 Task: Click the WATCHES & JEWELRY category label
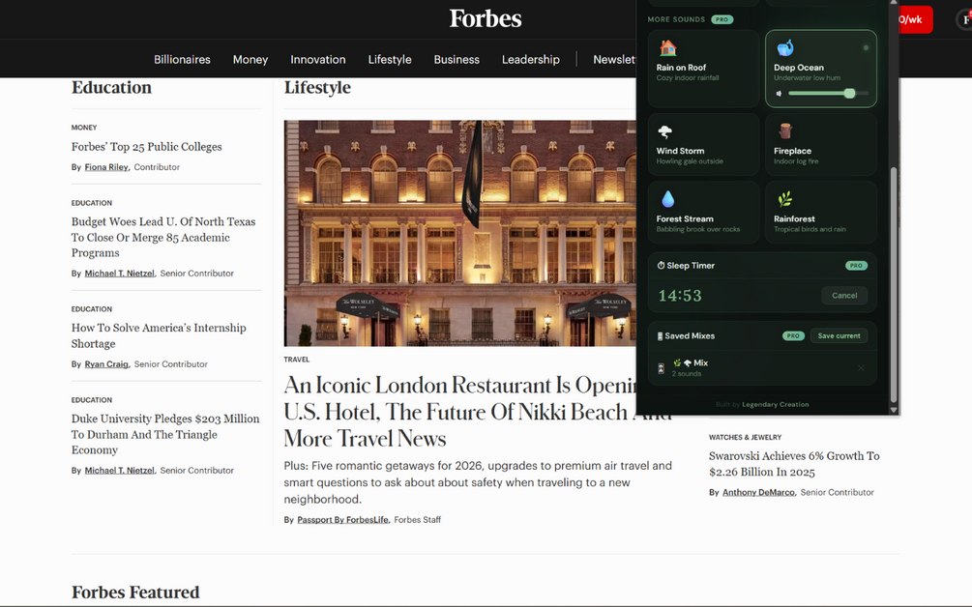(x=745, y=437)
